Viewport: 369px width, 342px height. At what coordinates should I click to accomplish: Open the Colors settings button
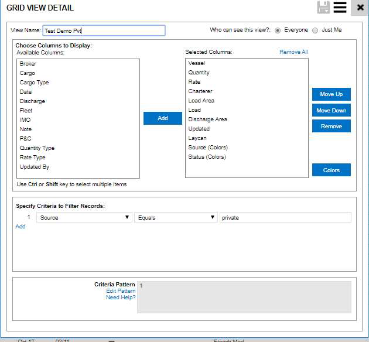[x=331, y=170]
